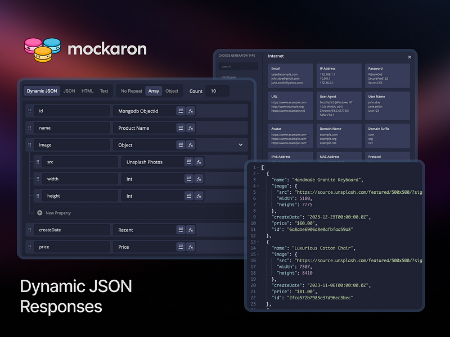
Task: Open the list menu icon in the name row
Action: click(x=181, y=128)
